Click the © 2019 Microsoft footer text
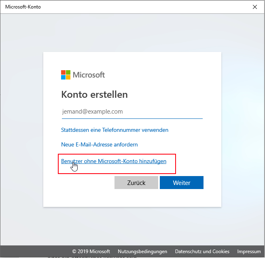This screenshot has width=265, height=258. [91, 252]
